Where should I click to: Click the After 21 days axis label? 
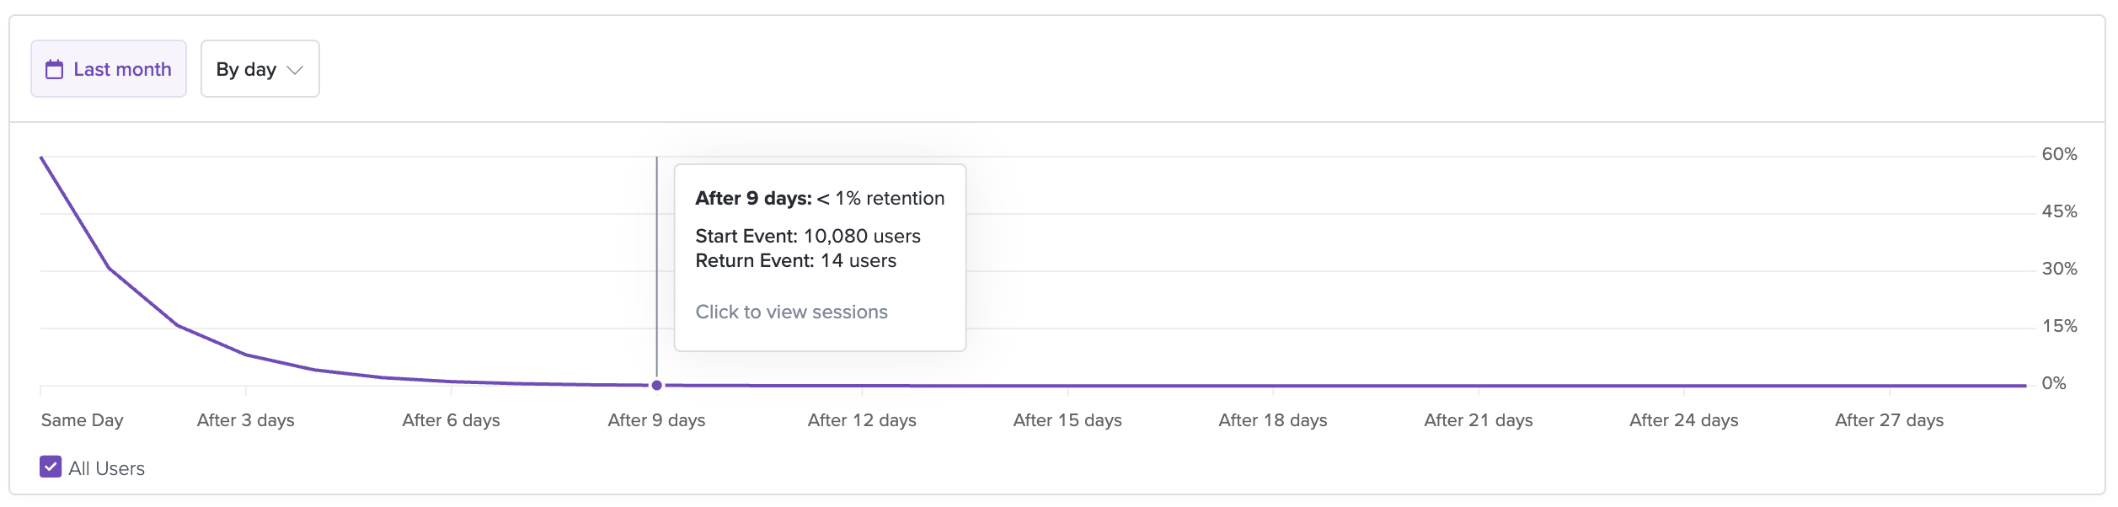(1479, 420)
